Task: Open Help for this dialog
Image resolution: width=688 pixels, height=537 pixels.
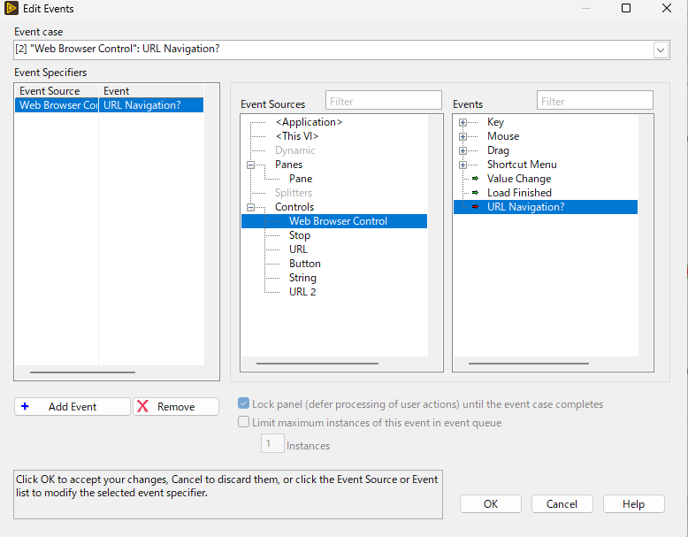Action: tap(633, 504)
